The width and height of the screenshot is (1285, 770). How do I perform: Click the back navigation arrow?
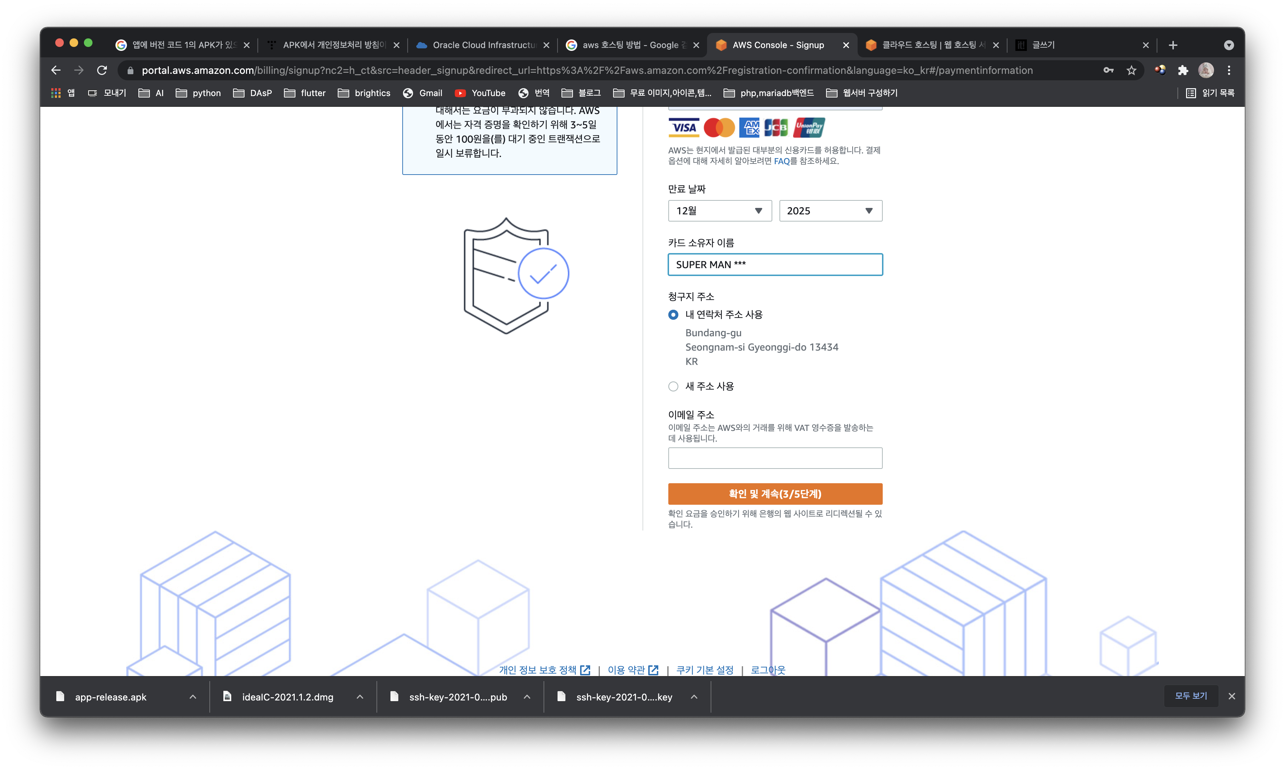tap(56, 70)
